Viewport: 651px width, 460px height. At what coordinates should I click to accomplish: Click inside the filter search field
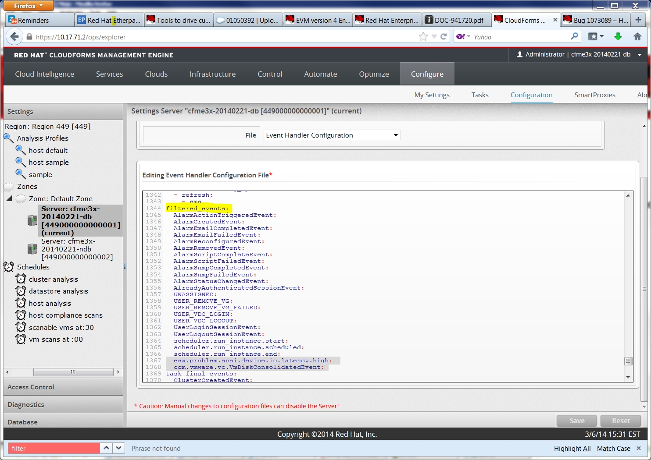[x=53, y=448]
